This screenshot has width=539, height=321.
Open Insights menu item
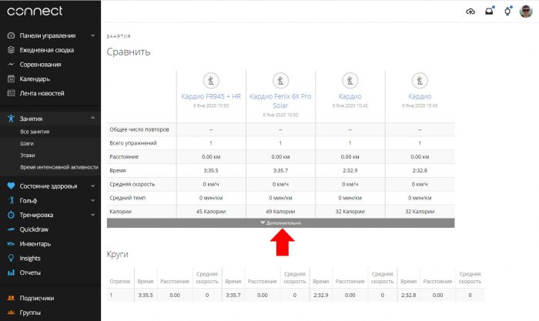pyautogui.click(x=30, y=258)
